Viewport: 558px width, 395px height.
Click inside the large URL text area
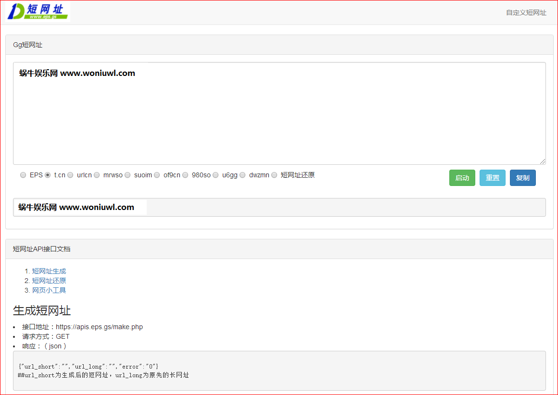(x=279, y=115)
